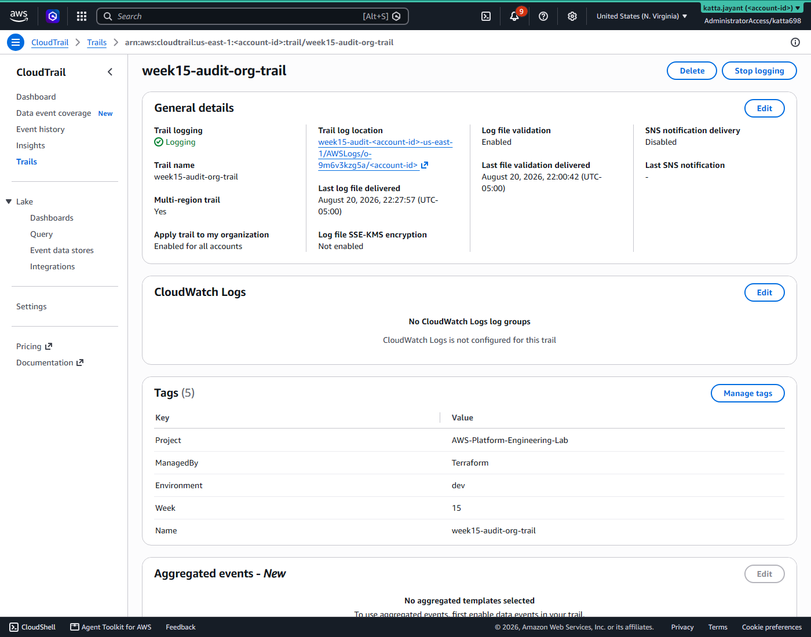
Task: Select the Environment tag key
Action: 179,485
